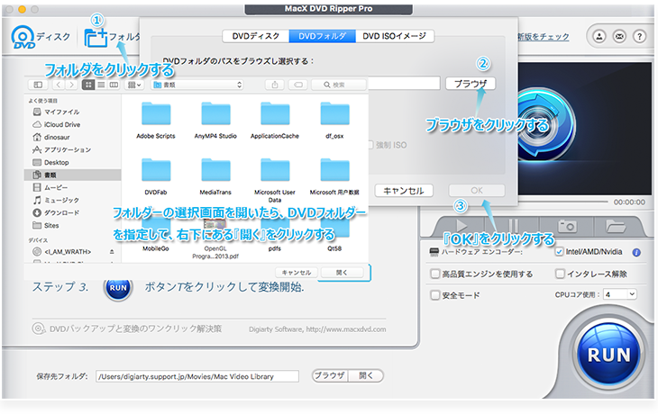Viewport: 658px width, 414px height.
Task: Click the 保存先フォルダ path field
Action: [197, 376]
